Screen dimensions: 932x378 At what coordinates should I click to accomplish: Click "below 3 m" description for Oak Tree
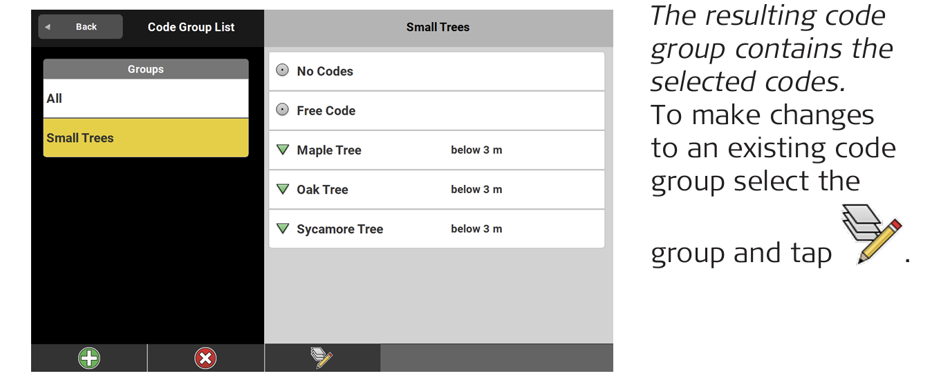(x=476, y=190)
